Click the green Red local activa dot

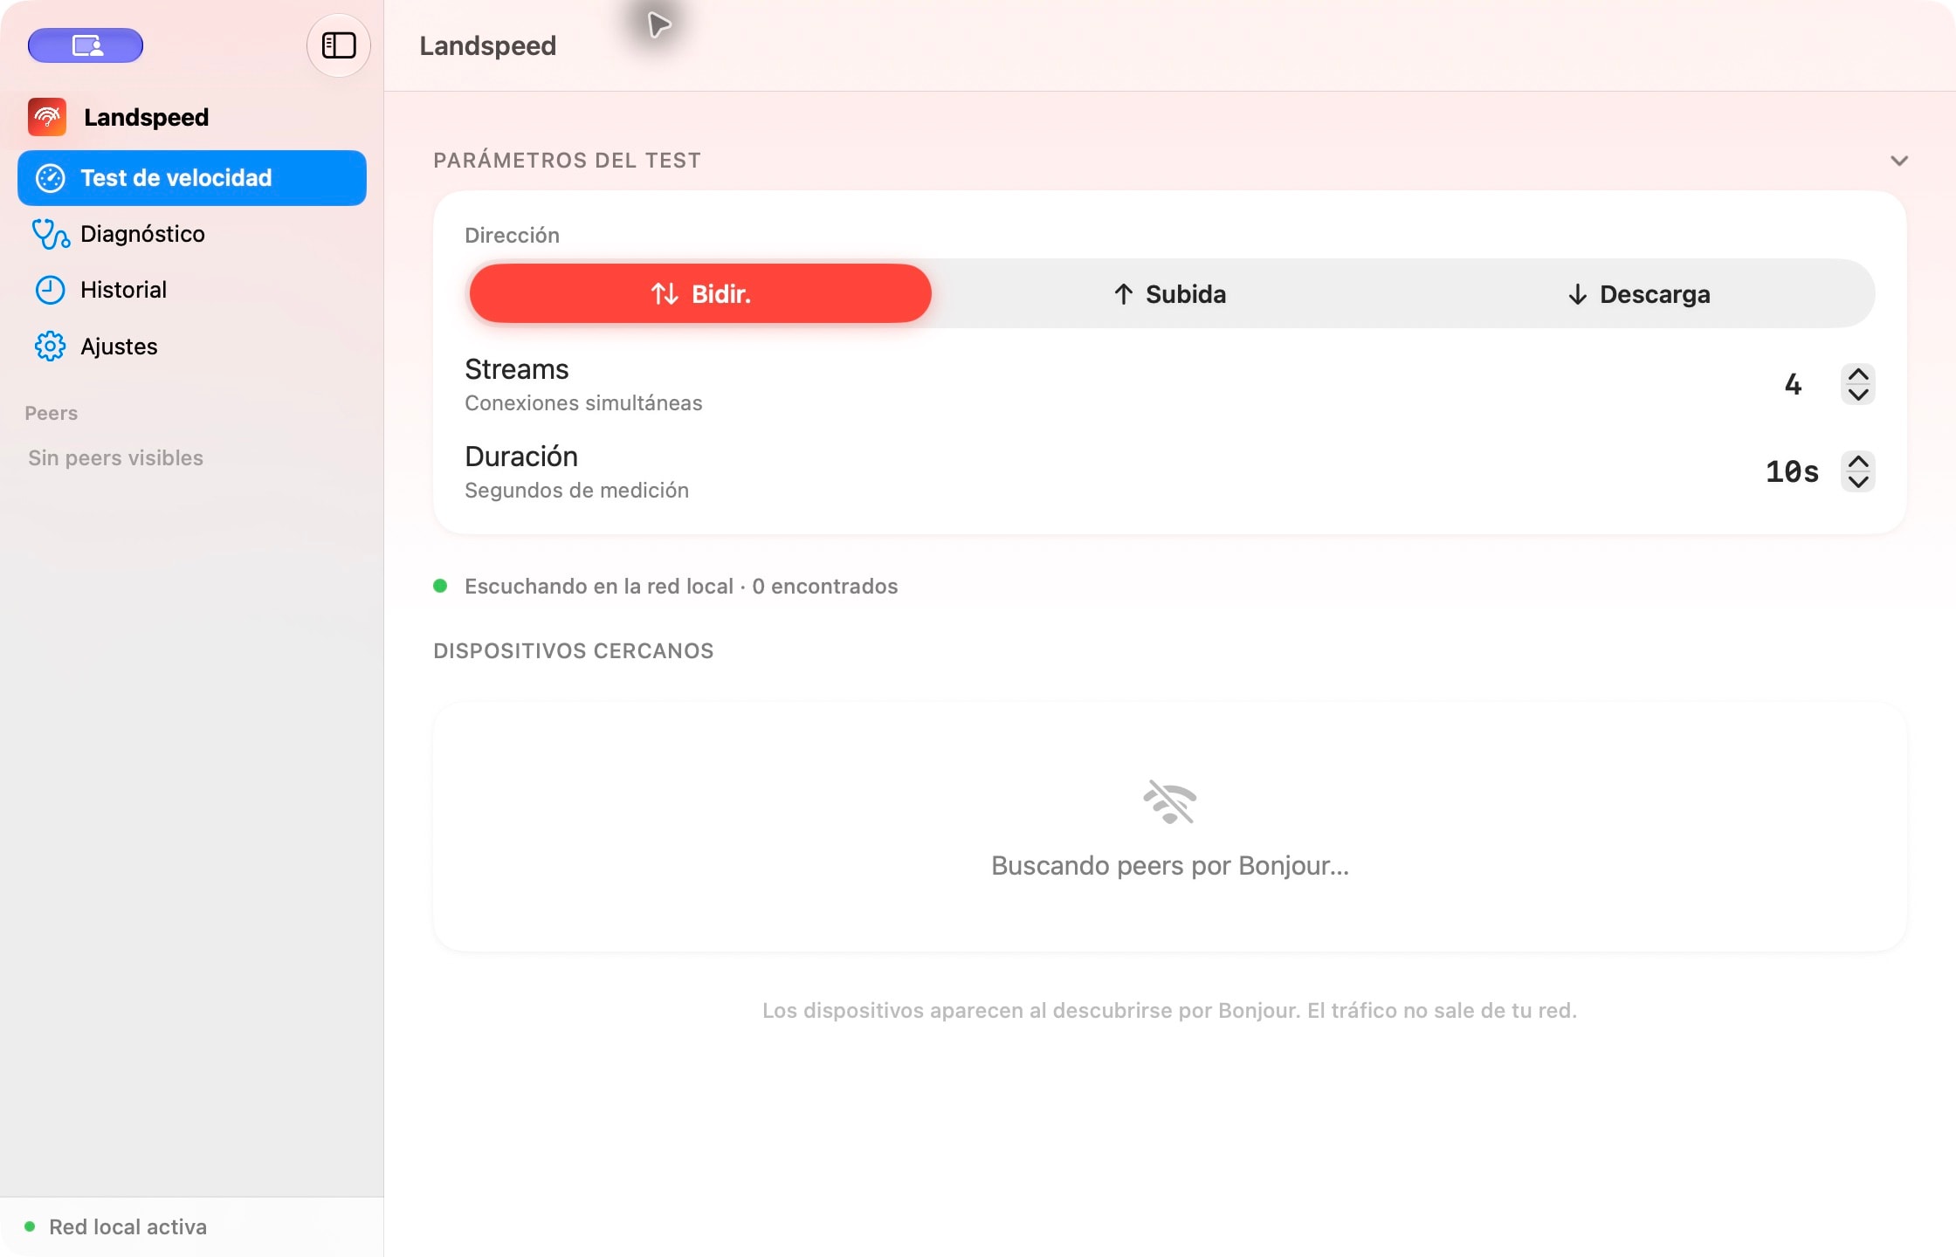30,1226
